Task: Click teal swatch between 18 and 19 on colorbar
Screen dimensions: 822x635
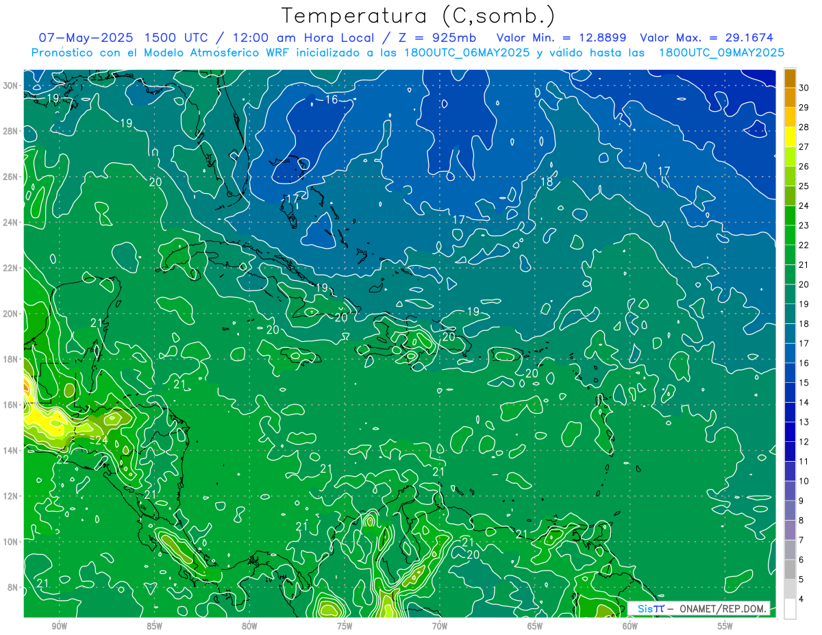Action: [x=790, y=314]
